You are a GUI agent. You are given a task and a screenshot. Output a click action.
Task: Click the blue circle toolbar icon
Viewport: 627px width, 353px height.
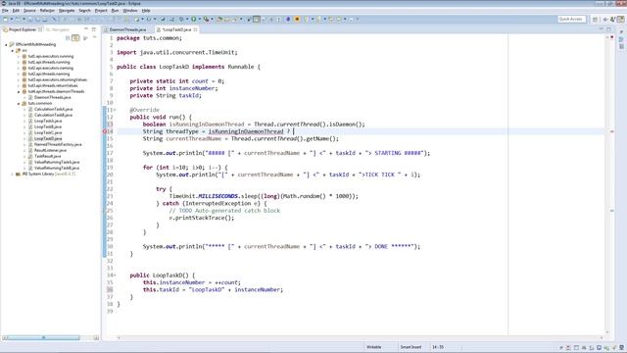[x=288, y=19]
